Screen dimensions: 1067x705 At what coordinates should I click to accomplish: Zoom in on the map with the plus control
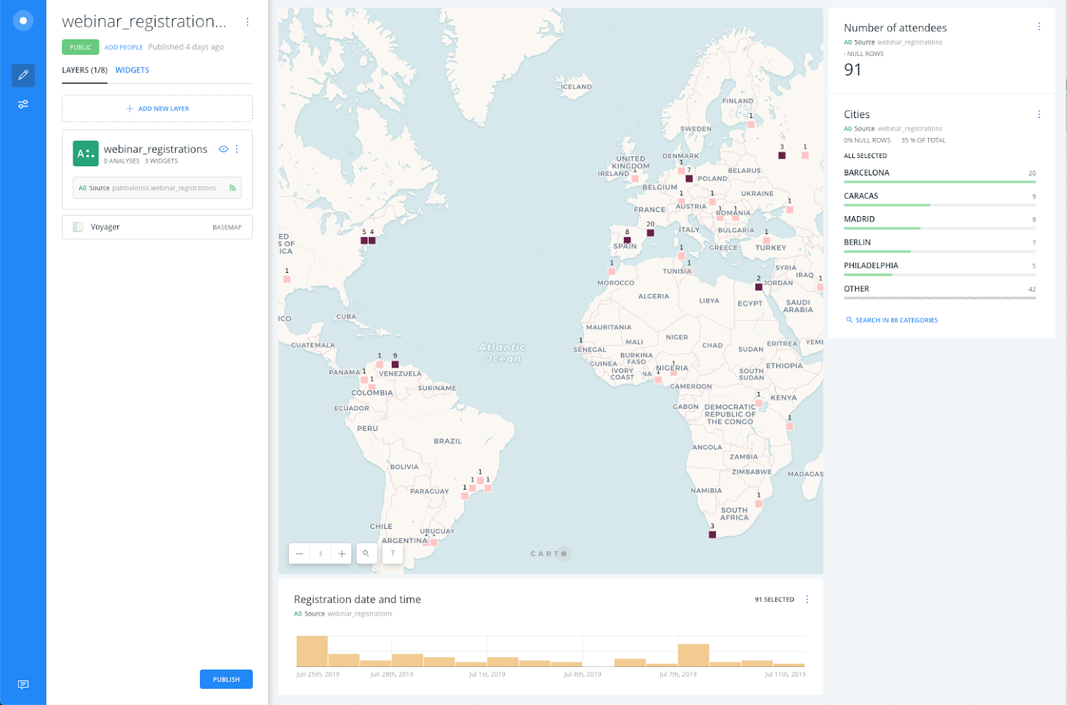[x=341, y=553]
